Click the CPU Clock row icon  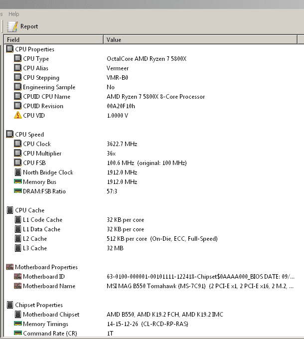pos(18,144)
